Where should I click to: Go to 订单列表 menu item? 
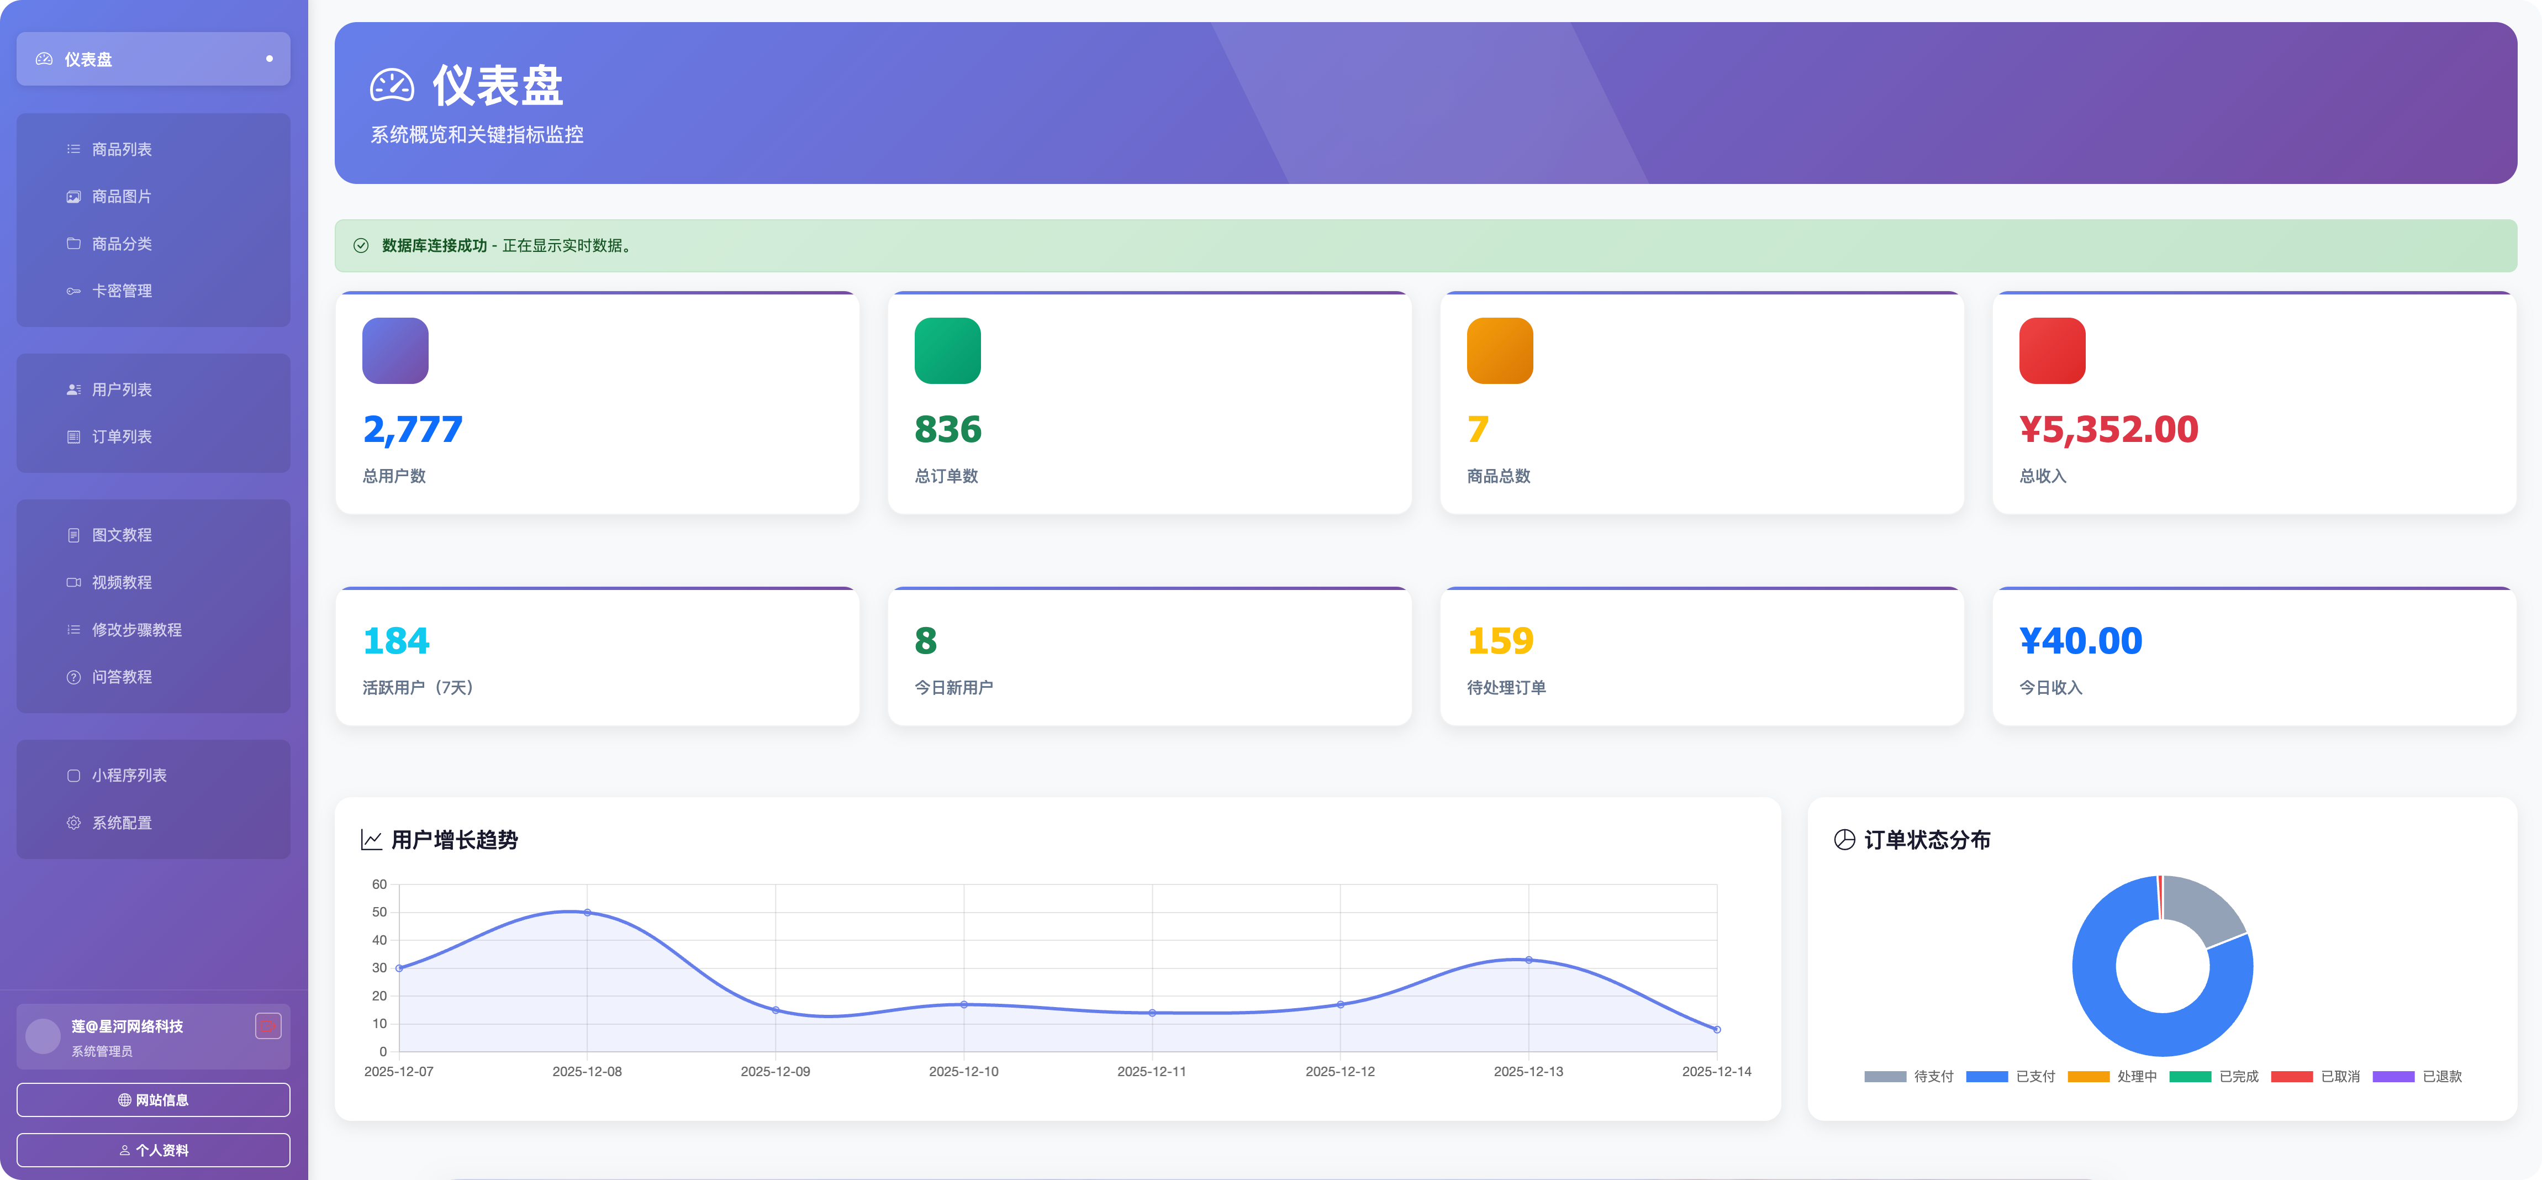coord(122,436)
